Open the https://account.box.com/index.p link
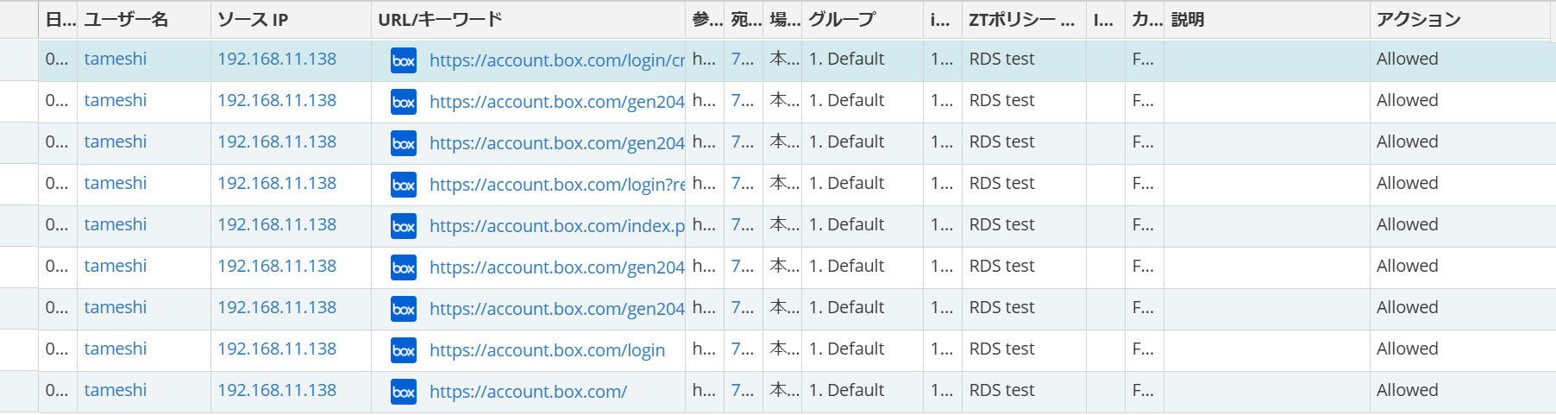The image size is (1556, 415). click(x=557, y=226)
